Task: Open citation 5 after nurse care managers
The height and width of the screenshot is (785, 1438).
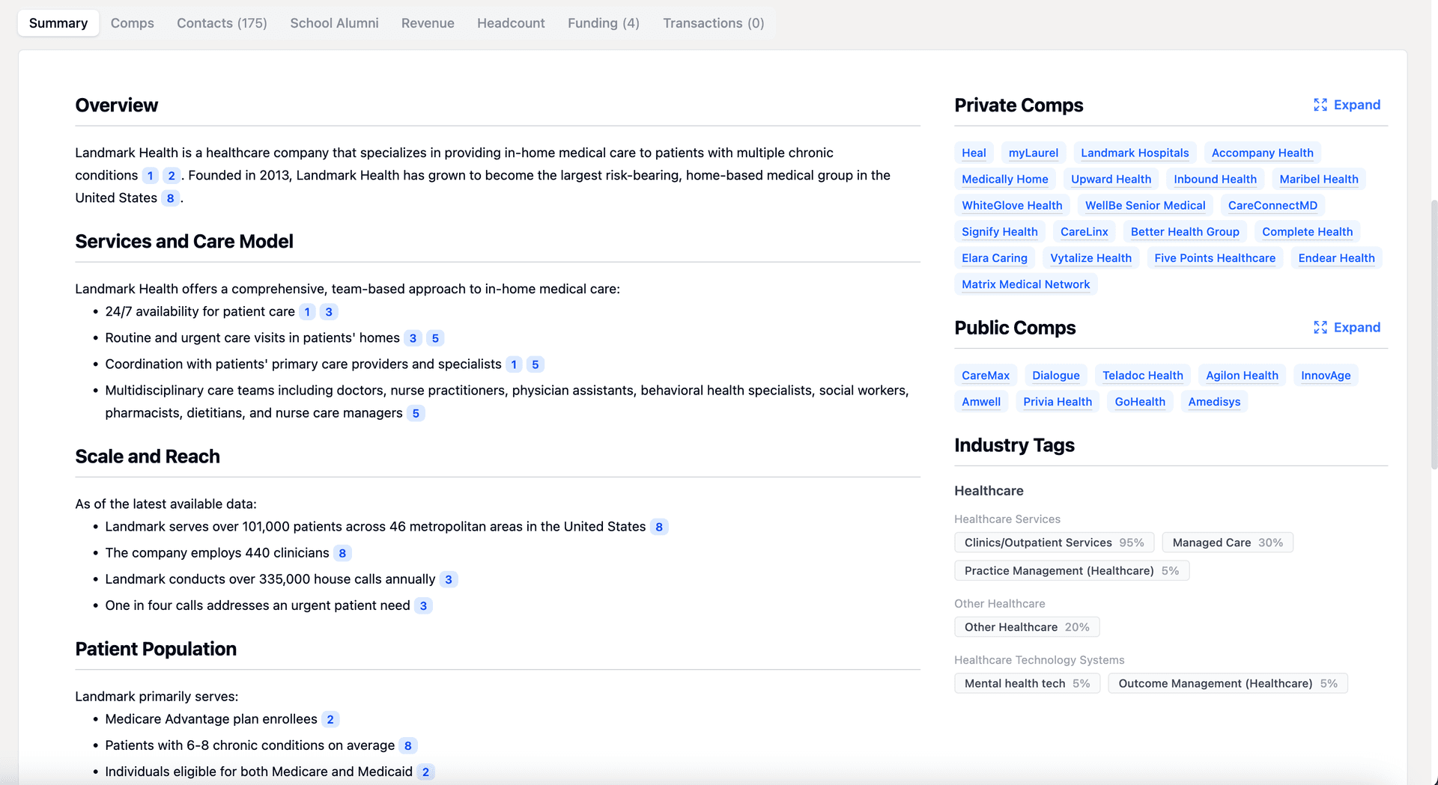Action: 416,413
